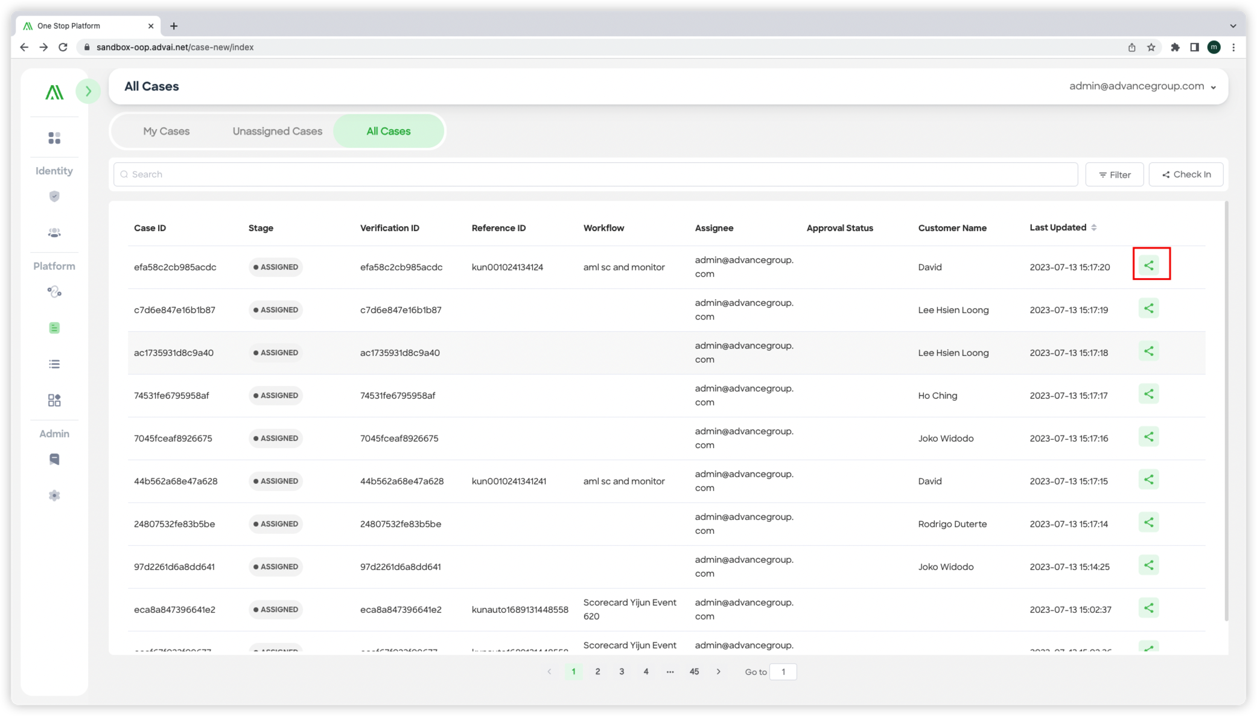This screenshot has height=716, width=1257.
Task: Expand the sidebar with the green chevron
Action: (88, 91)
